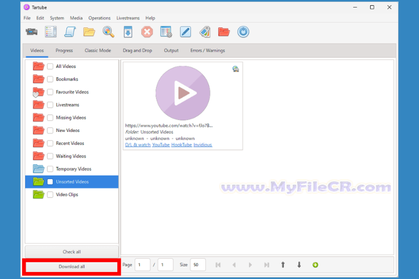Click the next page arrow icon

(250, 265)
